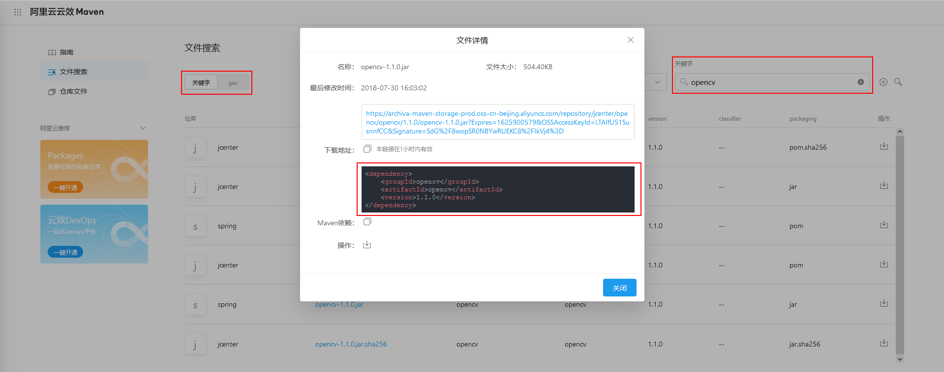Download the pom.sha256 row file
Screen dimensions: 944x372
(883, 146)
